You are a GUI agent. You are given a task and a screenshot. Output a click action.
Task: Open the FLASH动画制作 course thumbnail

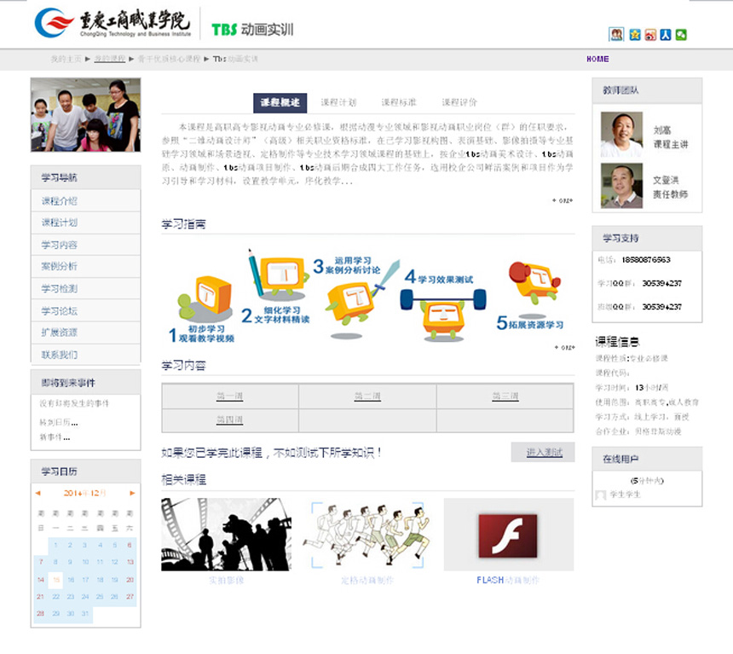pos(508,535)
